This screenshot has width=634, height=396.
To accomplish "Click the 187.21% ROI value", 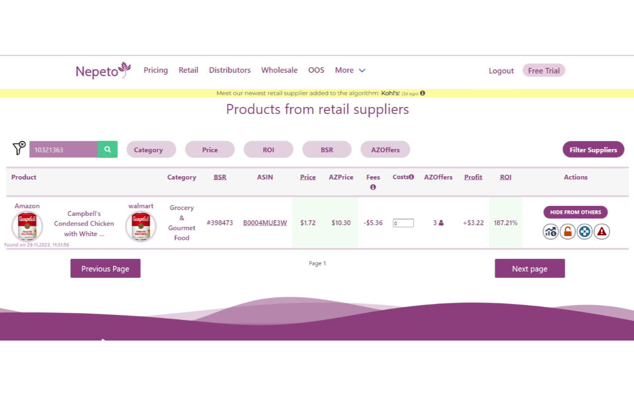I will [506, 223].
